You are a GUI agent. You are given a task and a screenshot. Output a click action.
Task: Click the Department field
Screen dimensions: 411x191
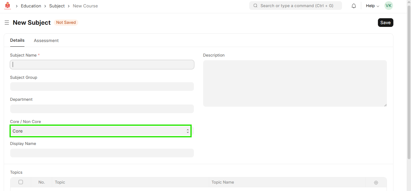[x=102, y=109]
